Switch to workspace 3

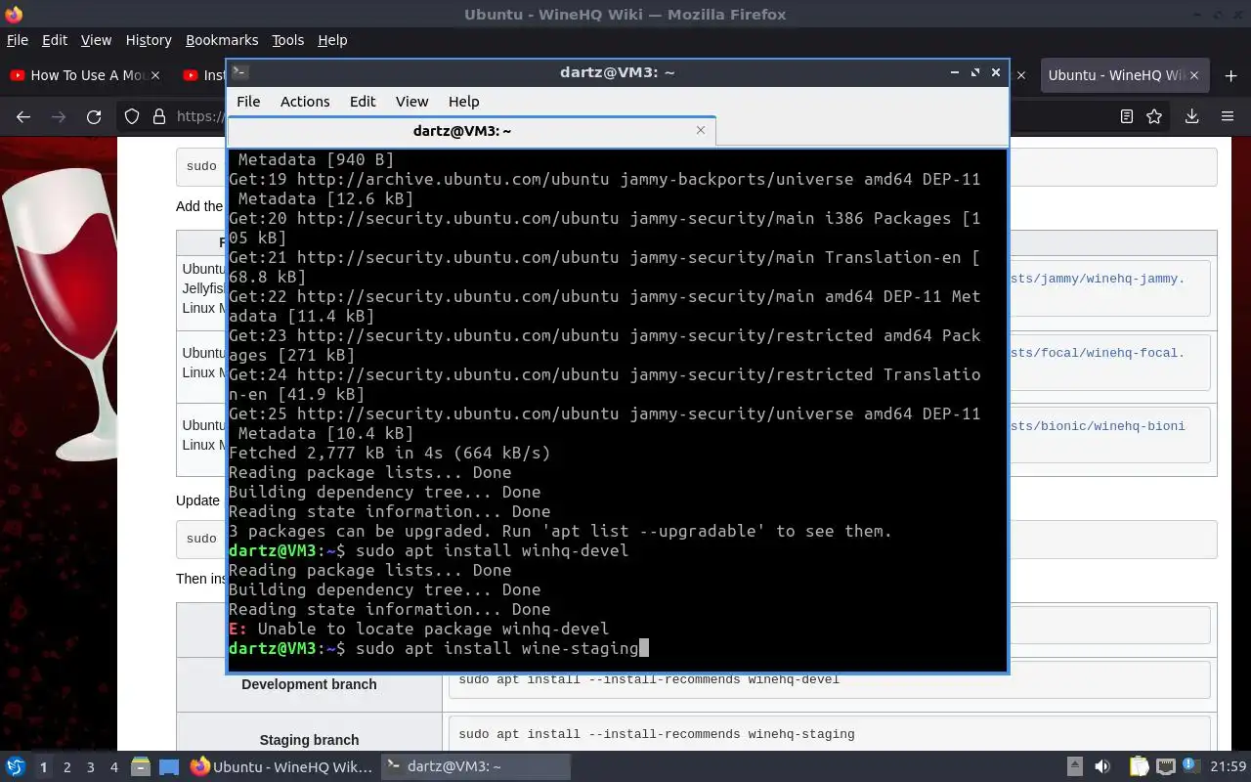91,767
